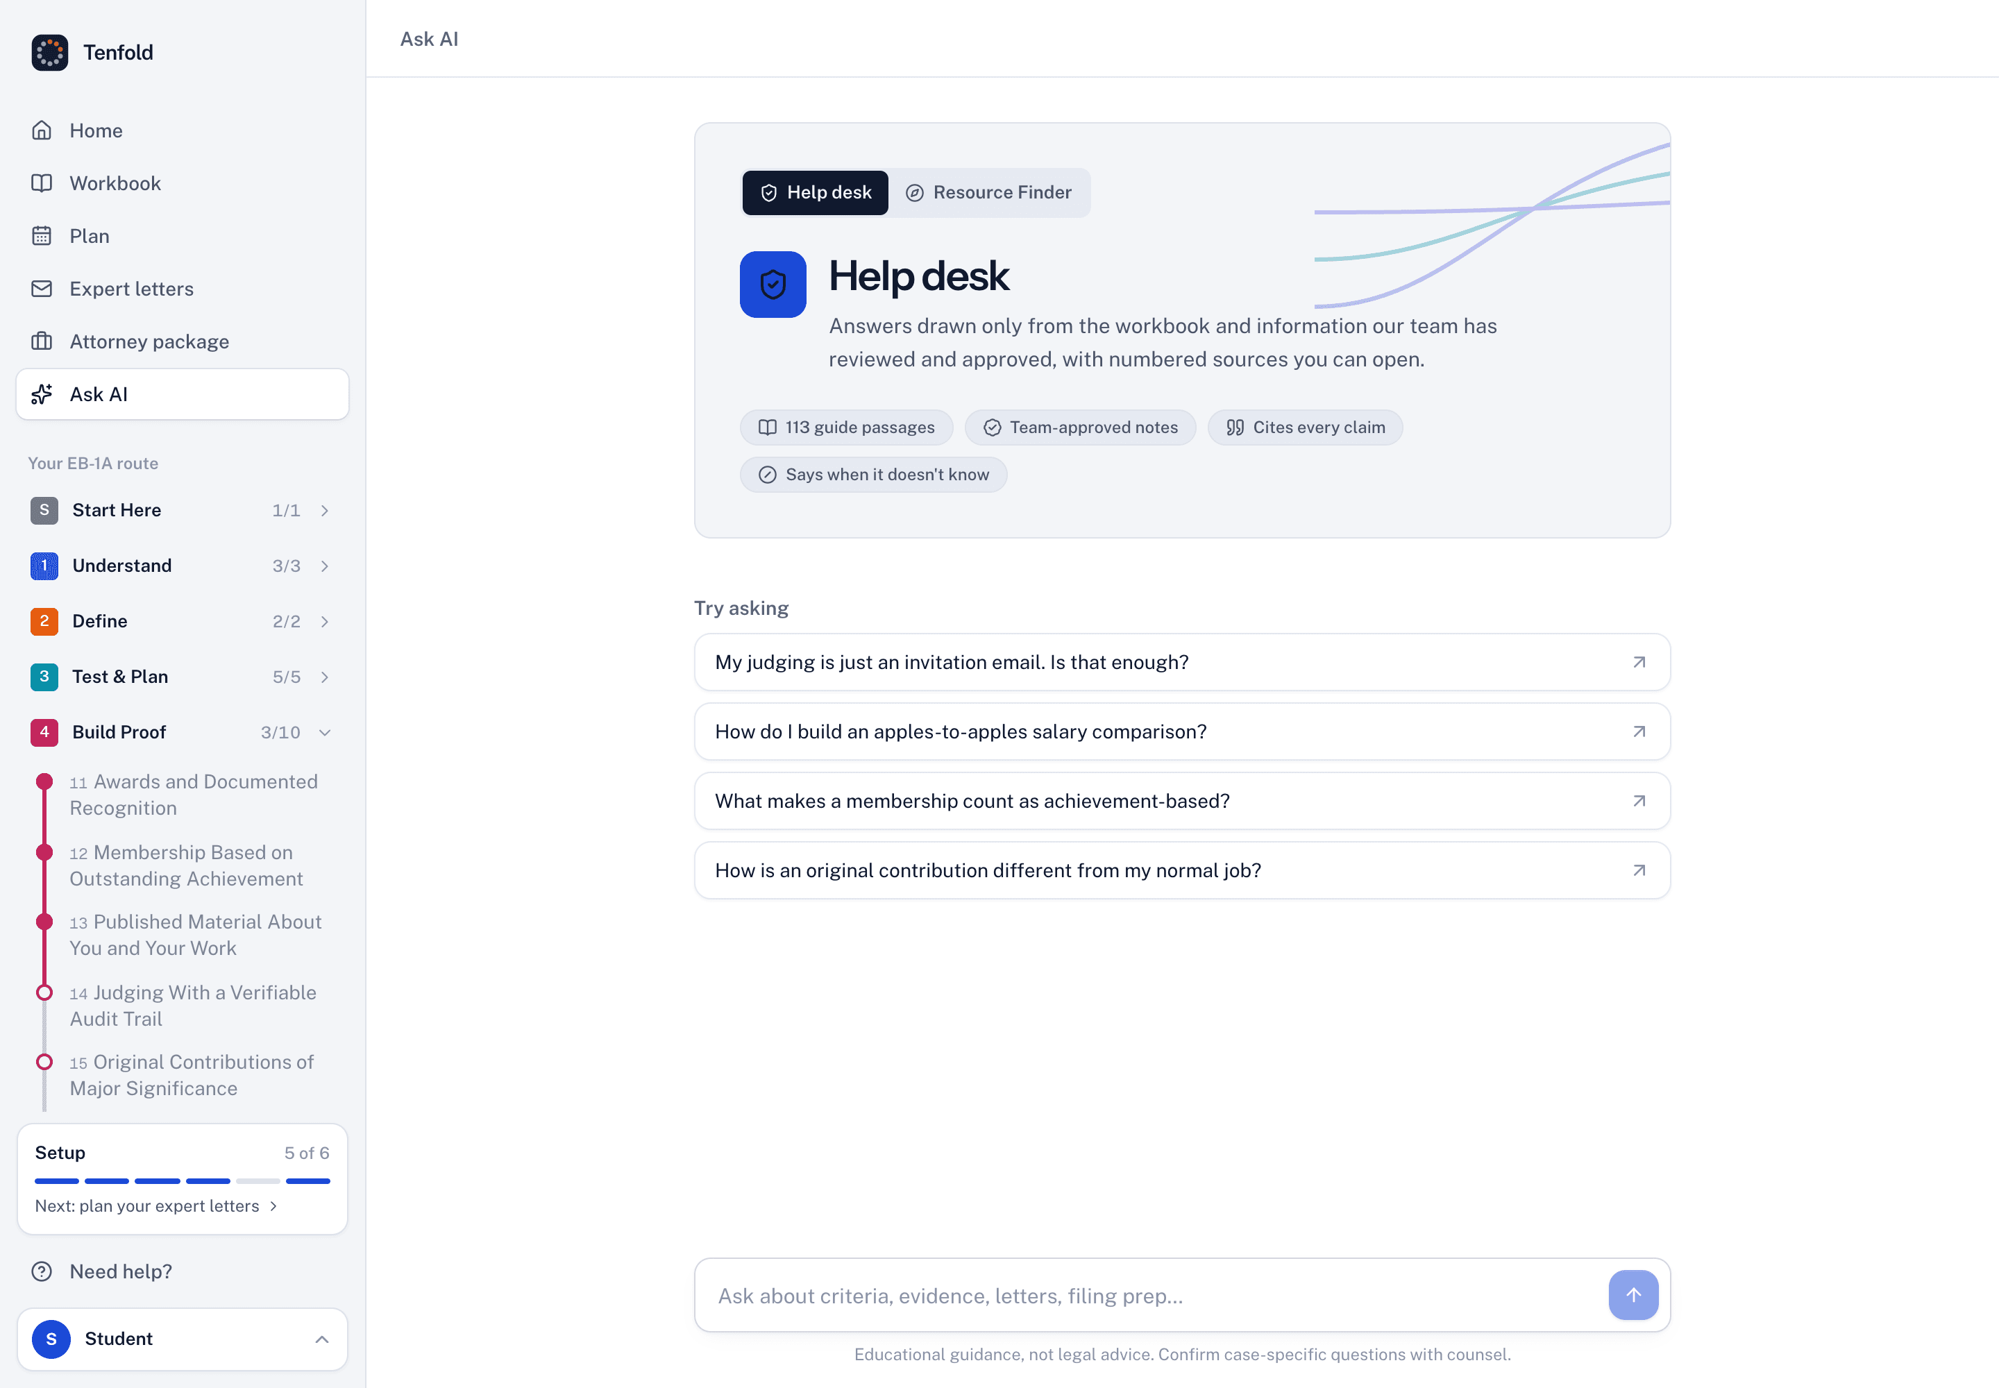The image size is (1999, 1388).
Task: Open the Plan sidebar item
Action: [183, 237]
